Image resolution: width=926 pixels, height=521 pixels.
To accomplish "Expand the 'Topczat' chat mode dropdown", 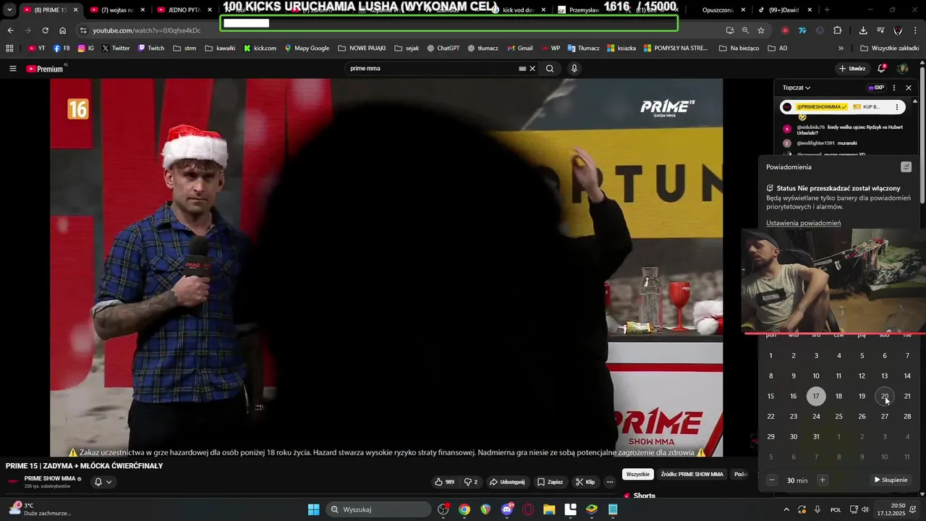I will point(797,88).
